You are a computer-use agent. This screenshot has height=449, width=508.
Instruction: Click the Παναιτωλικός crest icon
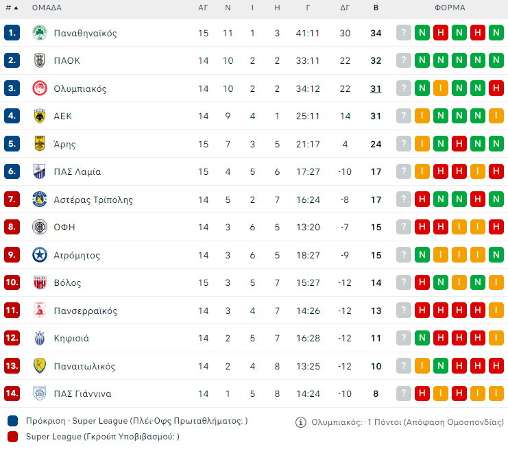[x=39, y=366]
